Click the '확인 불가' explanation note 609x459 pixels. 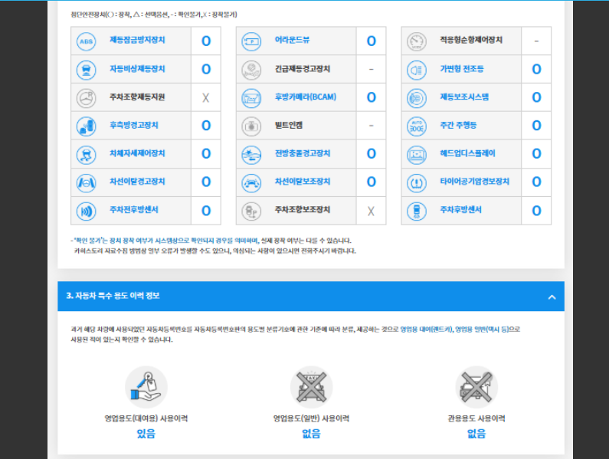tap(213, 246)
